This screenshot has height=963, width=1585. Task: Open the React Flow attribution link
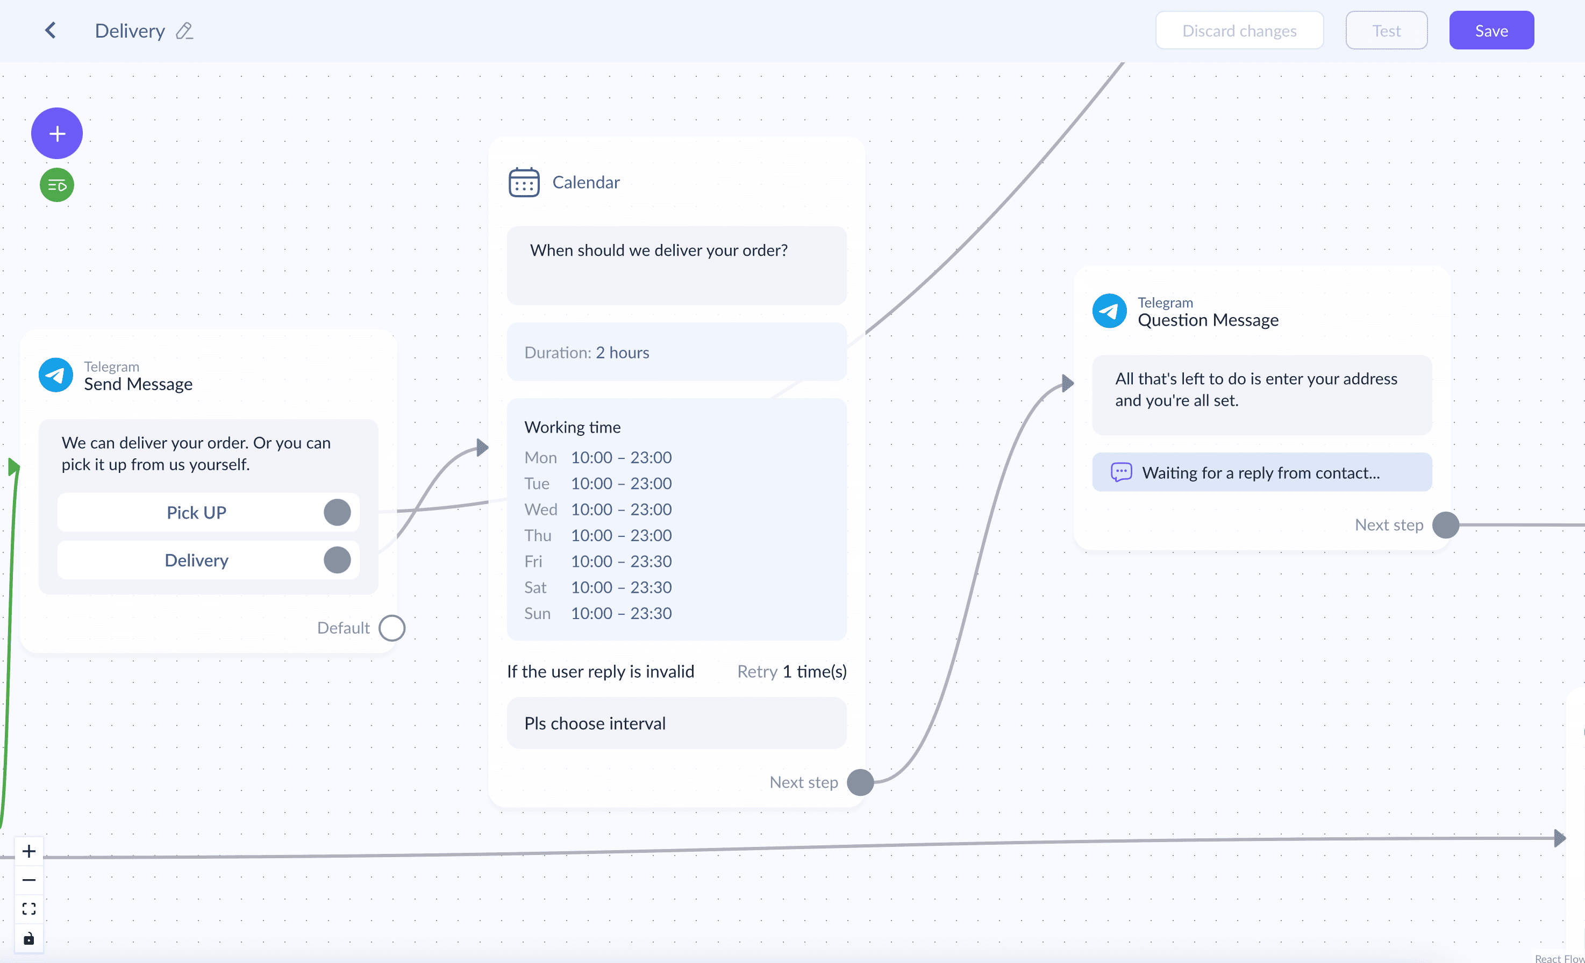pyautogui.click(x=1559, y=958)
